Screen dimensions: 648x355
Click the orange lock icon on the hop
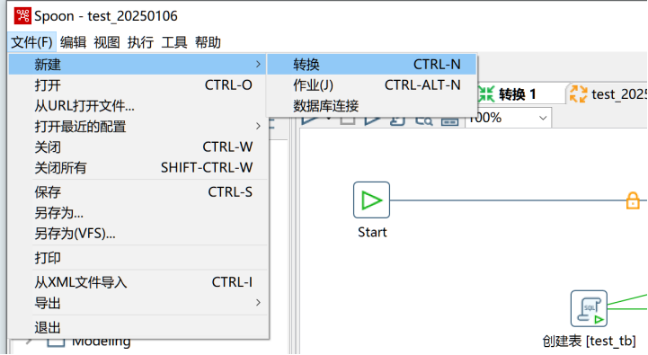click(633, 200)
